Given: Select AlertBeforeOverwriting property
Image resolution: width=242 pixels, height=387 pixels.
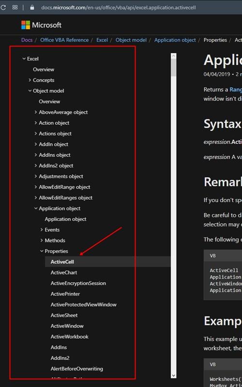Looking at the screenshot, I should click(77, 369).
